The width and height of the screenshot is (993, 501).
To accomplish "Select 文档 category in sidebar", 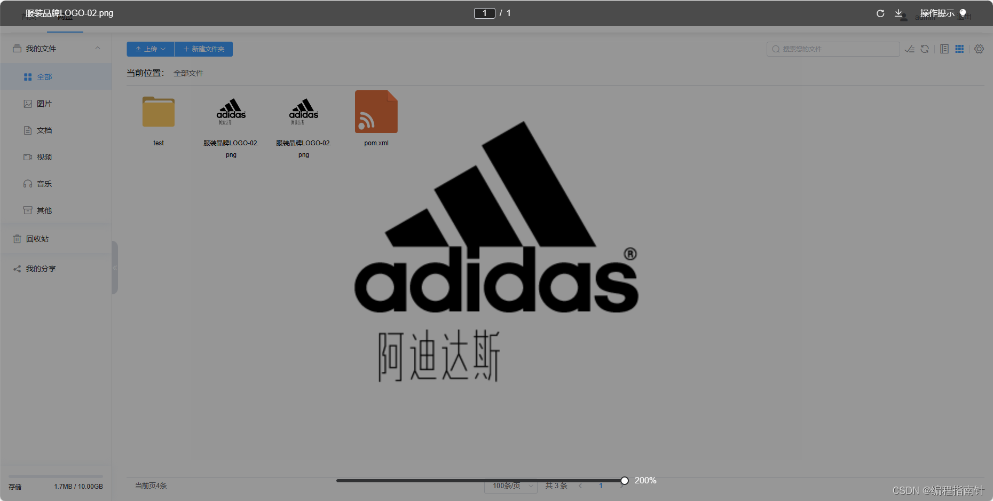I will 56,130.
